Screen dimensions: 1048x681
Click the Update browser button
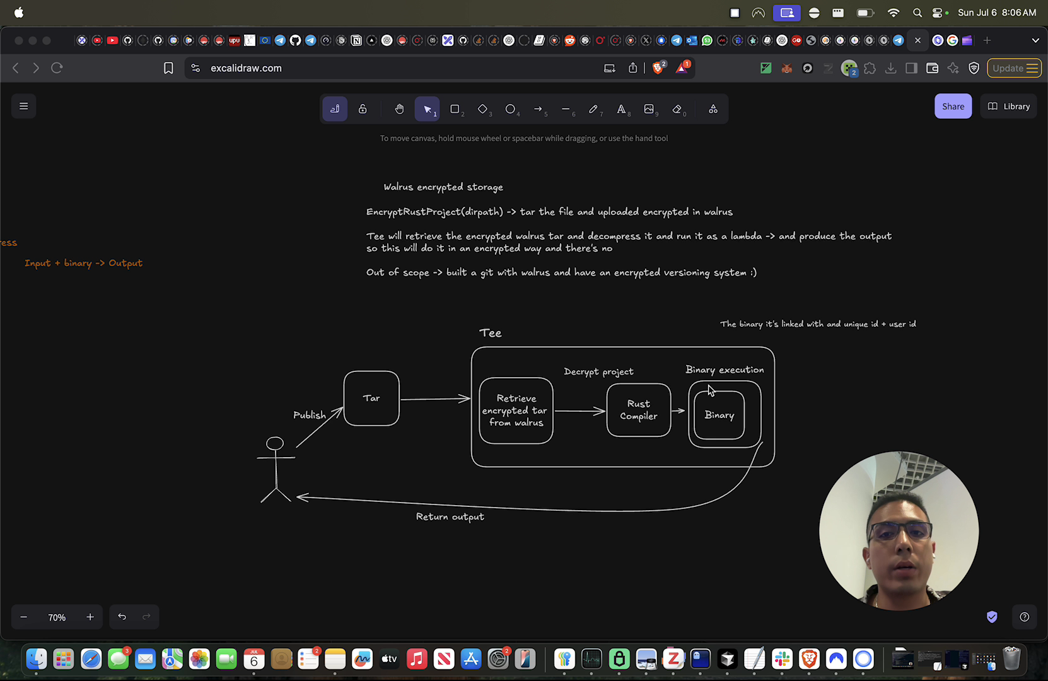click(x=1014, y=68)
